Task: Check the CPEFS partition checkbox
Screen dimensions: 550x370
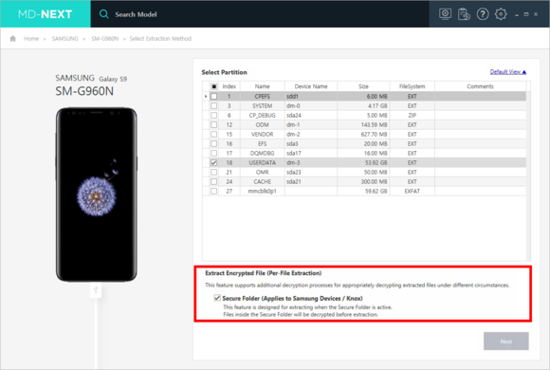Action: click(x=214, y=96)
